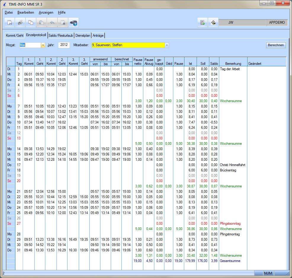292x278 pixels.
Task: Click the JW user field
Action: coord(242,23)
